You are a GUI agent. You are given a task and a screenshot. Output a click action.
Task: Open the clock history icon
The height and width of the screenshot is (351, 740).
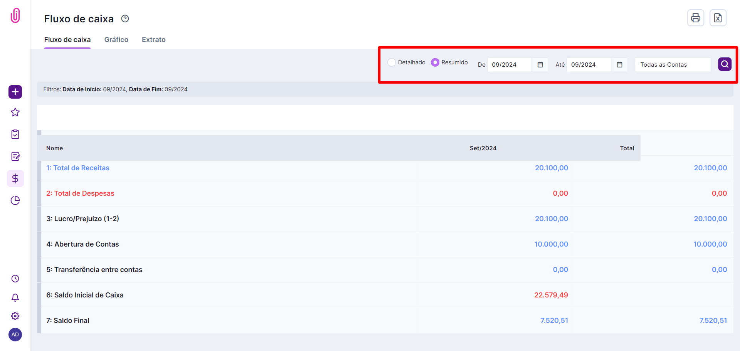click(x=15, y=279)
